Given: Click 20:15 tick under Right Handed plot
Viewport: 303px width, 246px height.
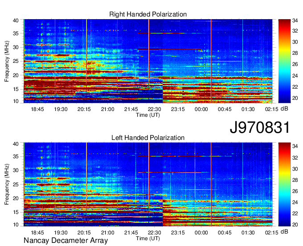Looking at the screenshot, I should click(x=84, y=109).
